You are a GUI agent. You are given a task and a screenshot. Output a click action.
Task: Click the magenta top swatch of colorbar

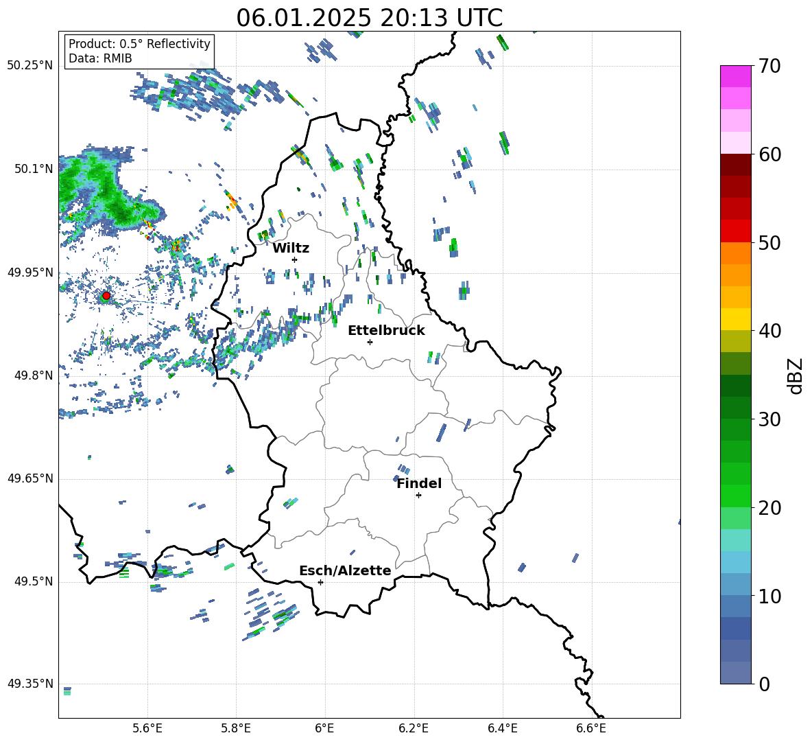tap(735, 77)
